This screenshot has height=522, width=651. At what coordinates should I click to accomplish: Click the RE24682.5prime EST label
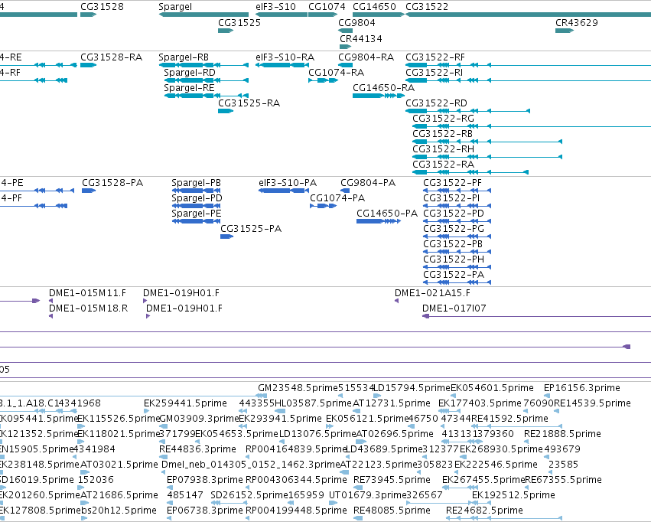click(x=484, y=511)
